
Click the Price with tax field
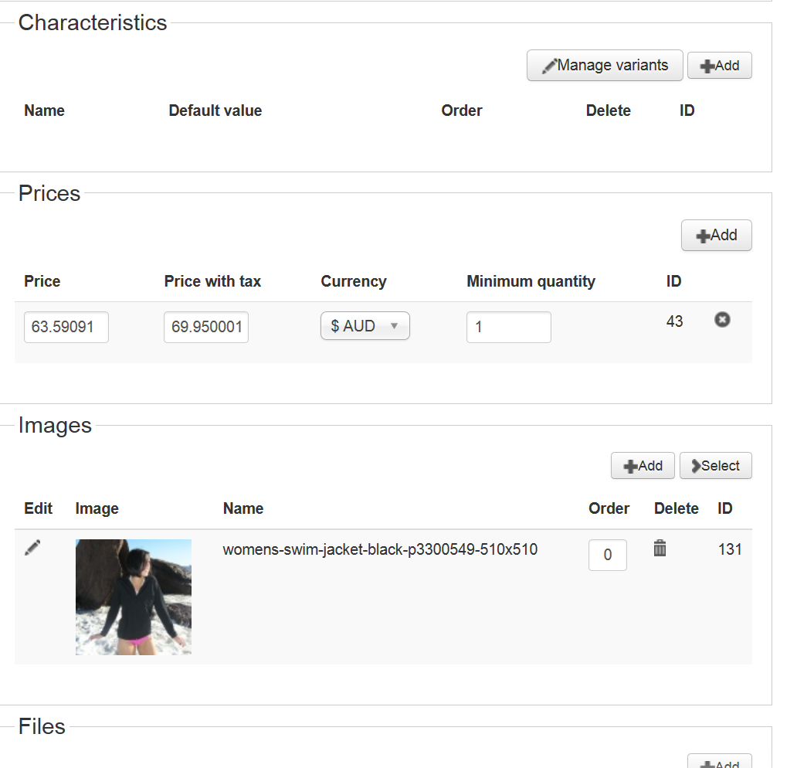click(205, 327)
